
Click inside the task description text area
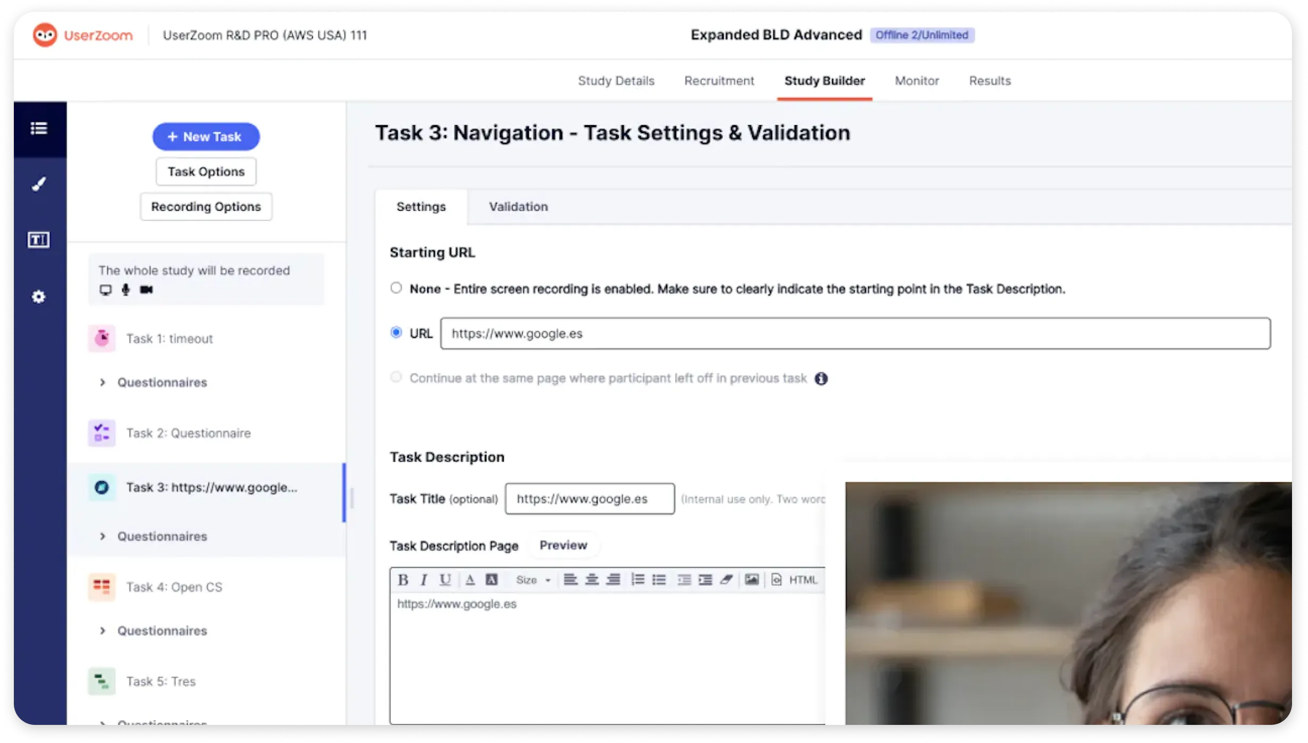(607, 658)
